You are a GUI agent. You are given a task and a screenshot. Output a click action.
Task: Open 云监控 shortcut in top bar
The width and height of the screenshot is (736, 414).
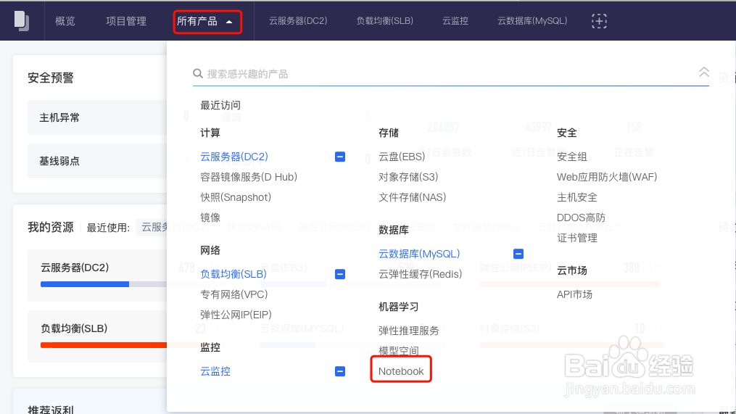(455, 21)
